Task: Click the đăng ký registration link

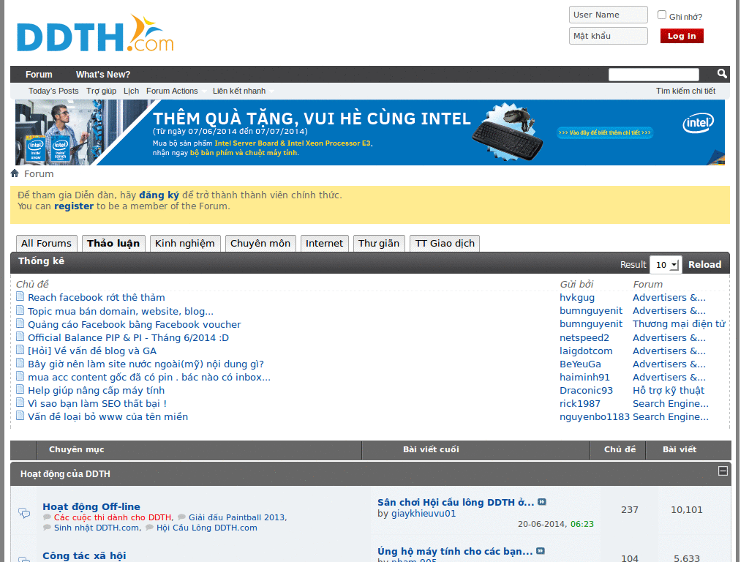Action: [x=159, y=195]
